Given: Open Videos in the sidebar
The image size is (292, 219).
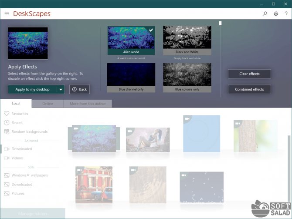Looking at the screenshot, I should (17, 158).
